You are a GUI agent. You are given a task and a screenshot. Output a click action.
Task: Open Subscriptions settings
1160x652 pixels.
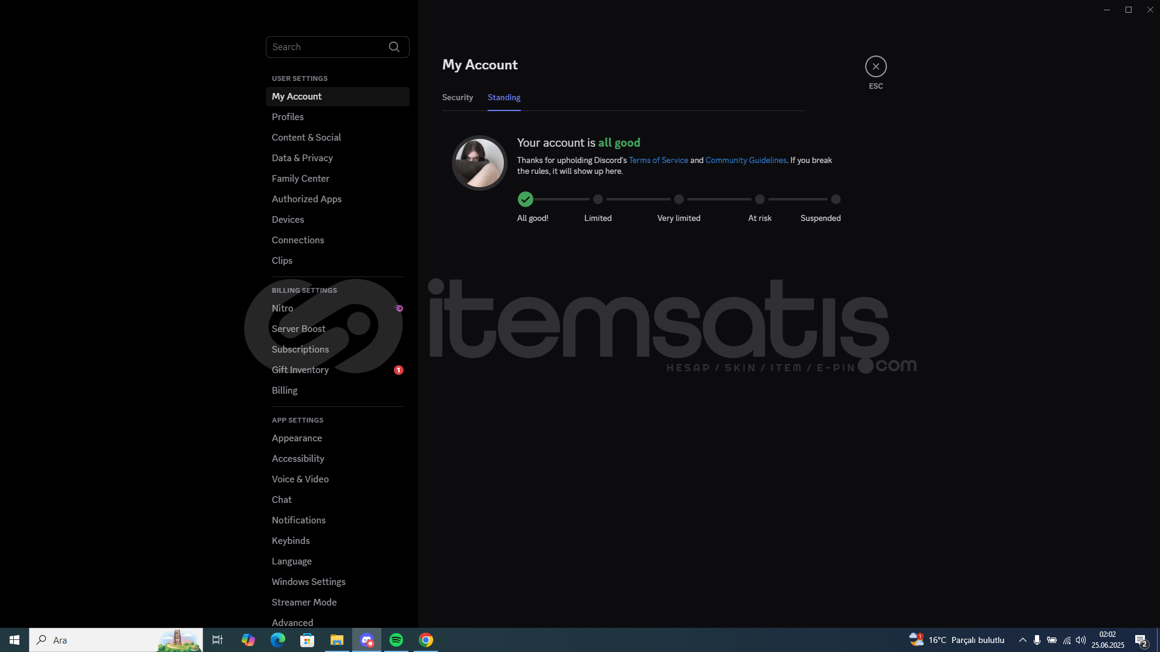click(337, 350)
